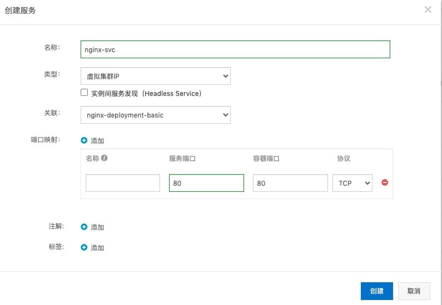Click the 添加 link for 标签
Viewport: 442px width, 305px height.
(97, 248)
